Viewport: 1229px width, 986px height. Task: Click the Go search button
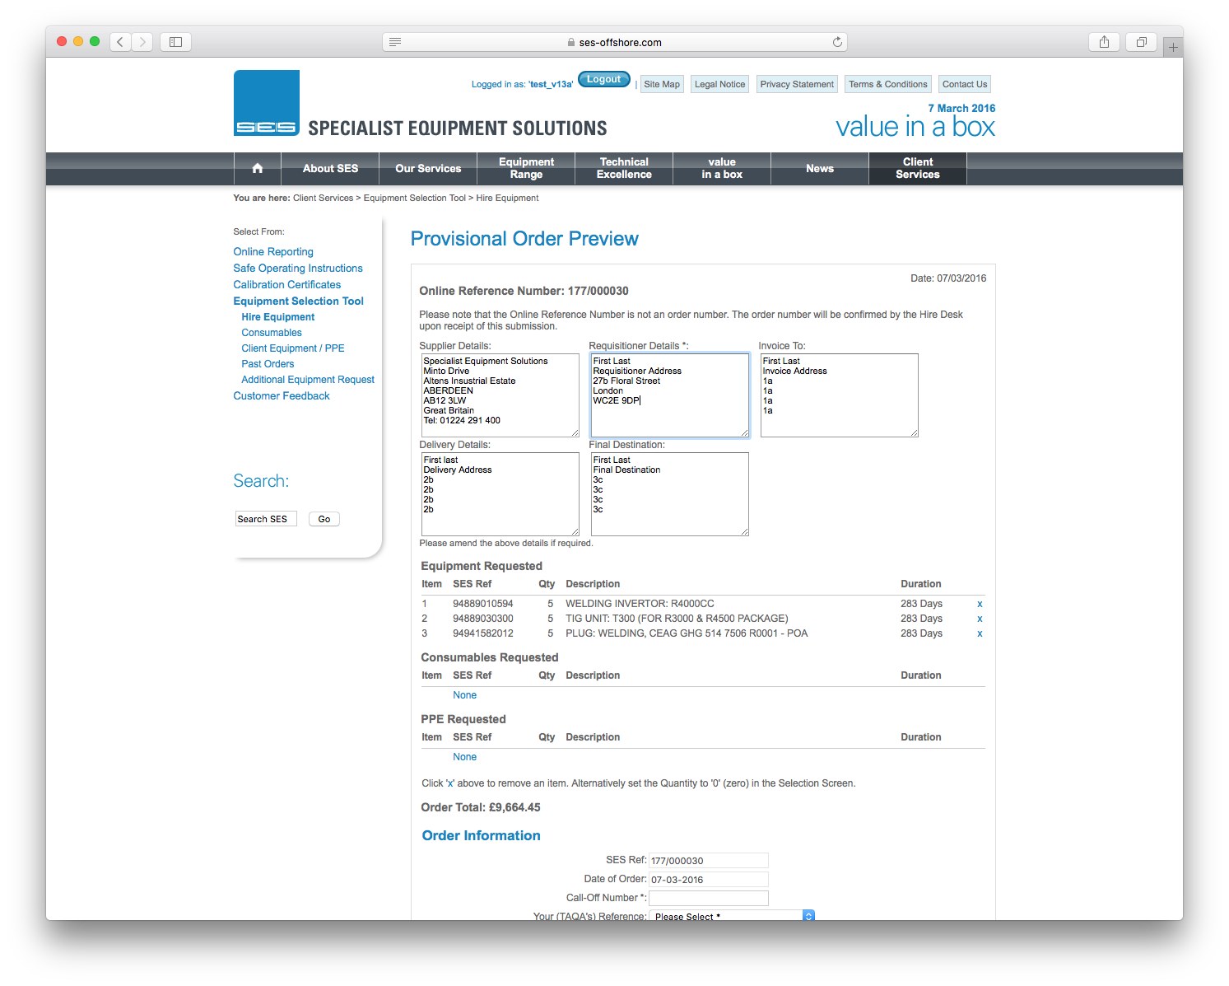(324, 519)
